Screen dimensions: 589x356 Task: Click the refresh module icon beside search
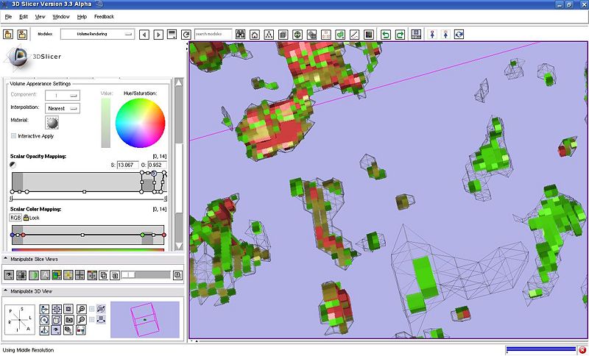tap(186, 35)
